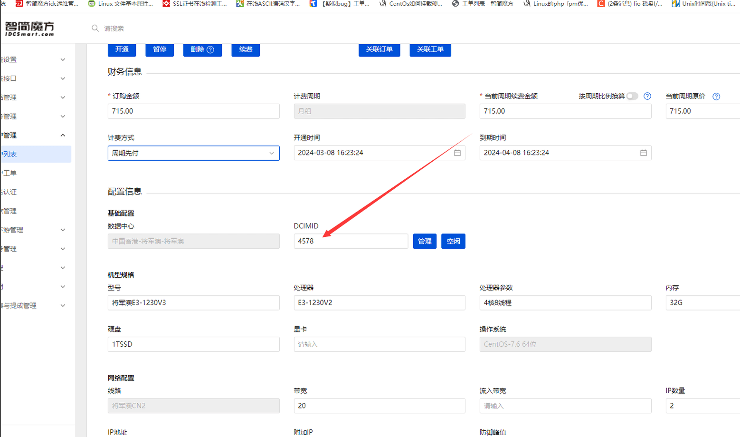Click the 当前周期续费金额 input field
The image size is (740, 437).
tap(565, 111)
